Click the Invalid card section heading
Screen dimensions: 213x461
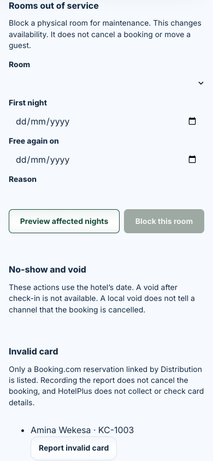(33, 351)
